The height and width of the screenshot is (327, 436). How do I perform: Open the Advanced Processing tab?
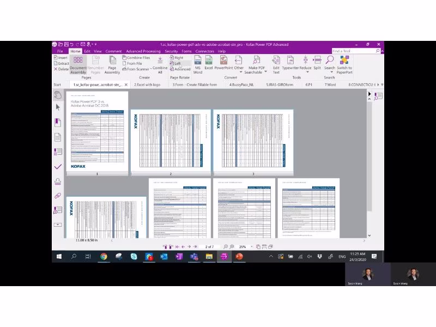pyautogui.click(x=143, y=51)
